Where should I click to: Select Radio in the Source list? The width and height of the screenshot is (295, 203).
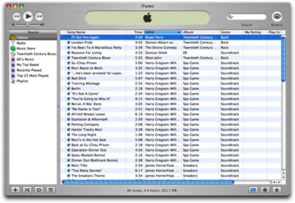(x=33, y=43)
